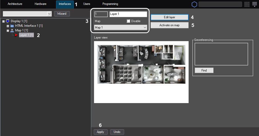Open the Map 1 dropdown
Viewport: 259px width, 136px height.
pos(121,28)
